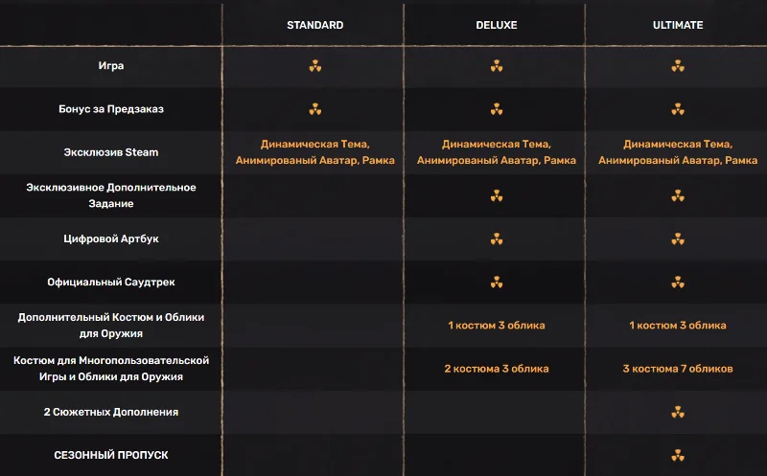Click the Эксклюзив Steam row label
The width and height of the screenshot is (767, 476).
coord(111,152)
